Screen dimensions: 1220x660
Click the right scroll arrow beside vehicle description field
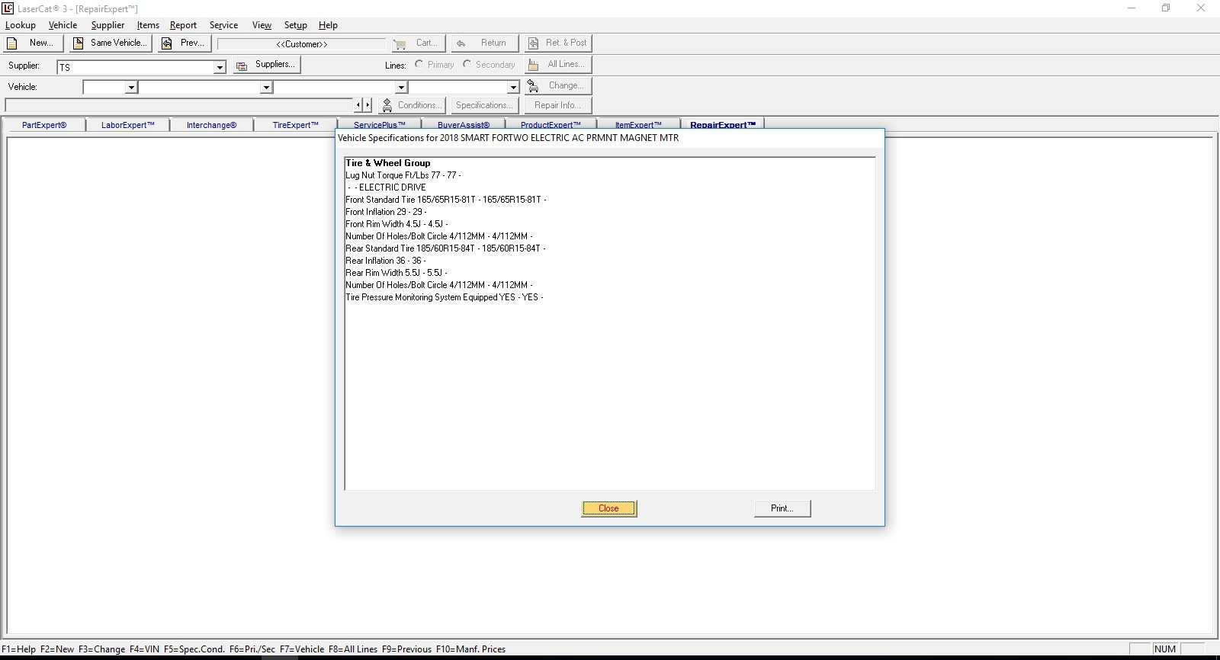(x=368, y=104)
